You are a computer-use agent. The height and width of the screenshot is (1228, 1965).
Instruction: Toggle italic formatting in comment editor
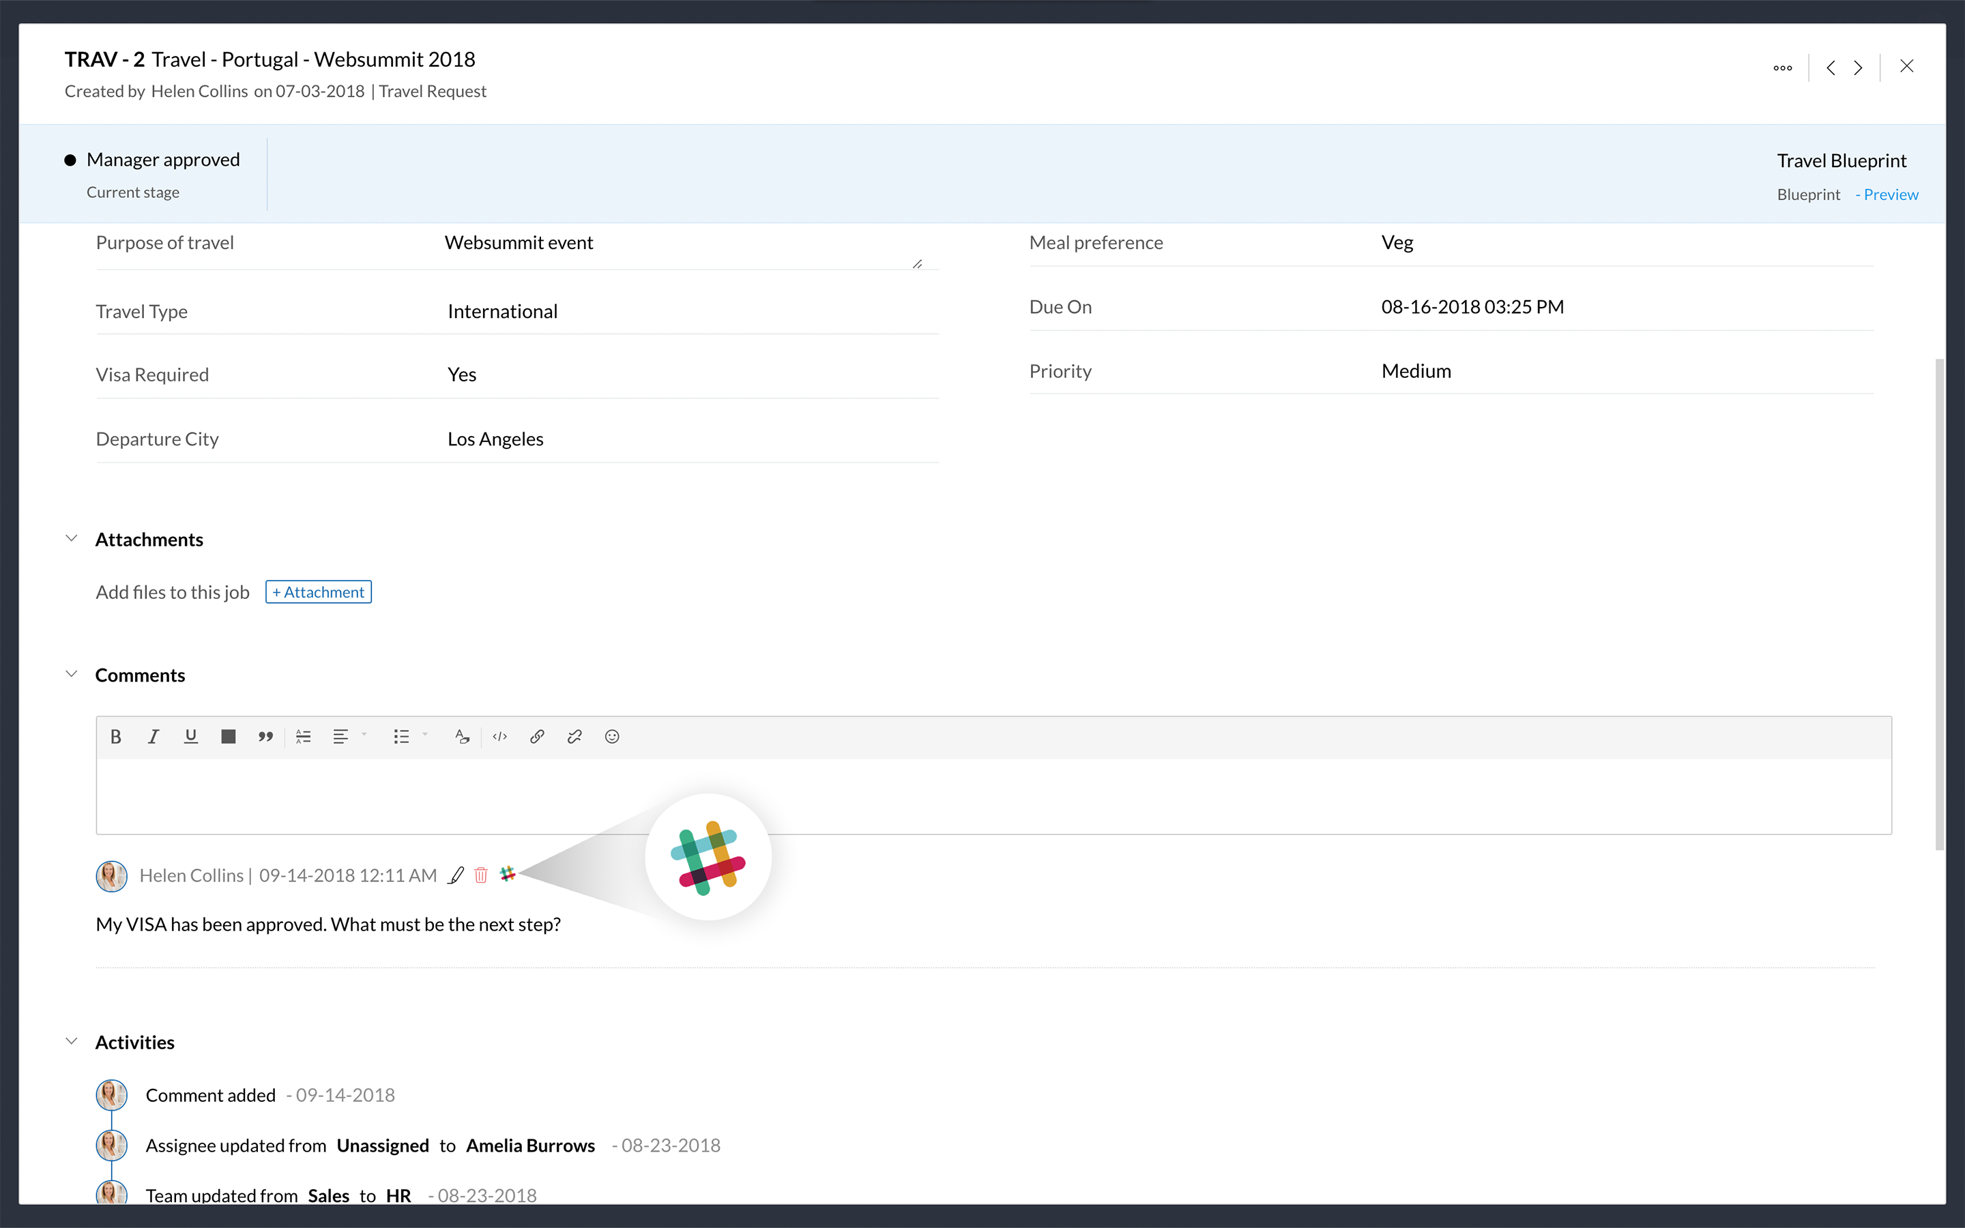click(153, 737)
